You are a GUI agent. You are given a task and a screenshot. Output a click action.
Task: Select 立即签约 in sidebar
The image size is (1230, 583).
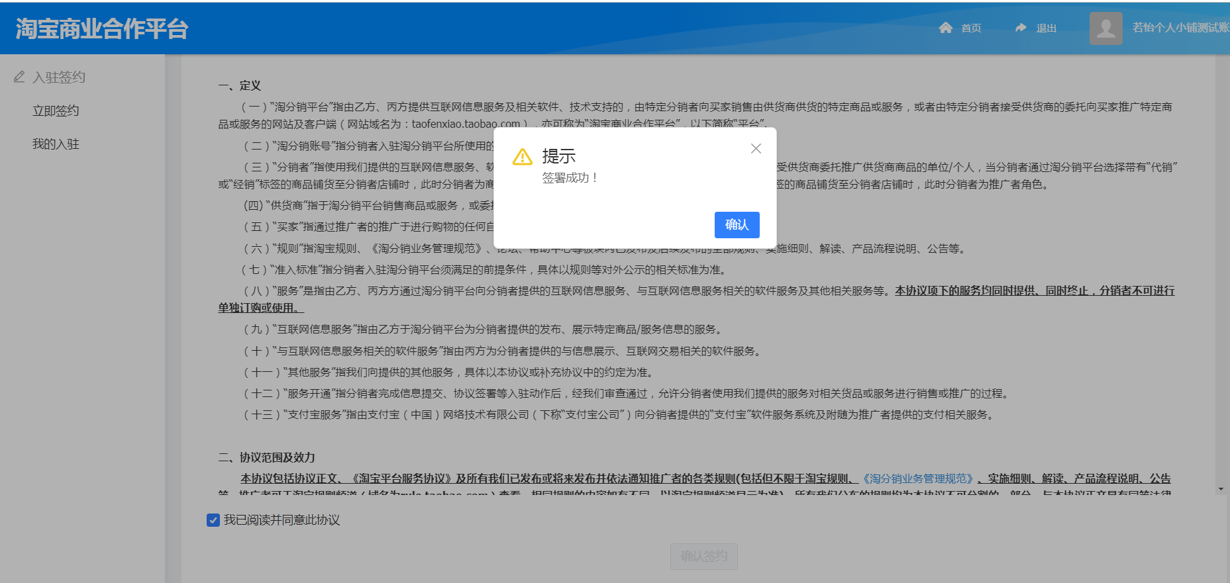pos(56,111)
